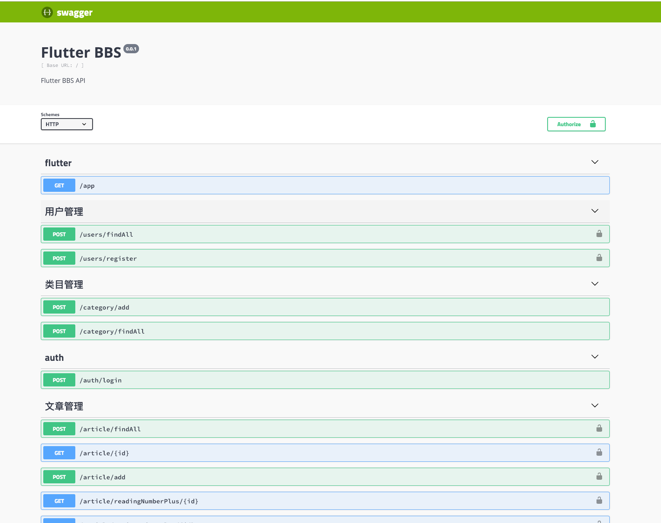Click GET badge on /article/readingNumberPlus/{id} row

(x=59, y=501)
